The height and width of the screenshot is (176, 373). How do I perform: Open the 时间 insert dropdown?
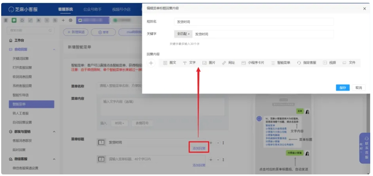point(119,123)
